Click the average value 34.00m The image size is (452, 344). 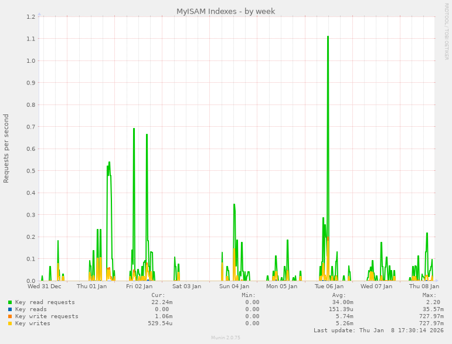342,302
